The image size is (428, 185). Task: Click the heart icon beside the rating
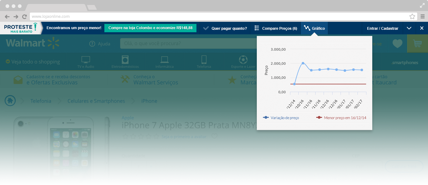click(215, 136)
